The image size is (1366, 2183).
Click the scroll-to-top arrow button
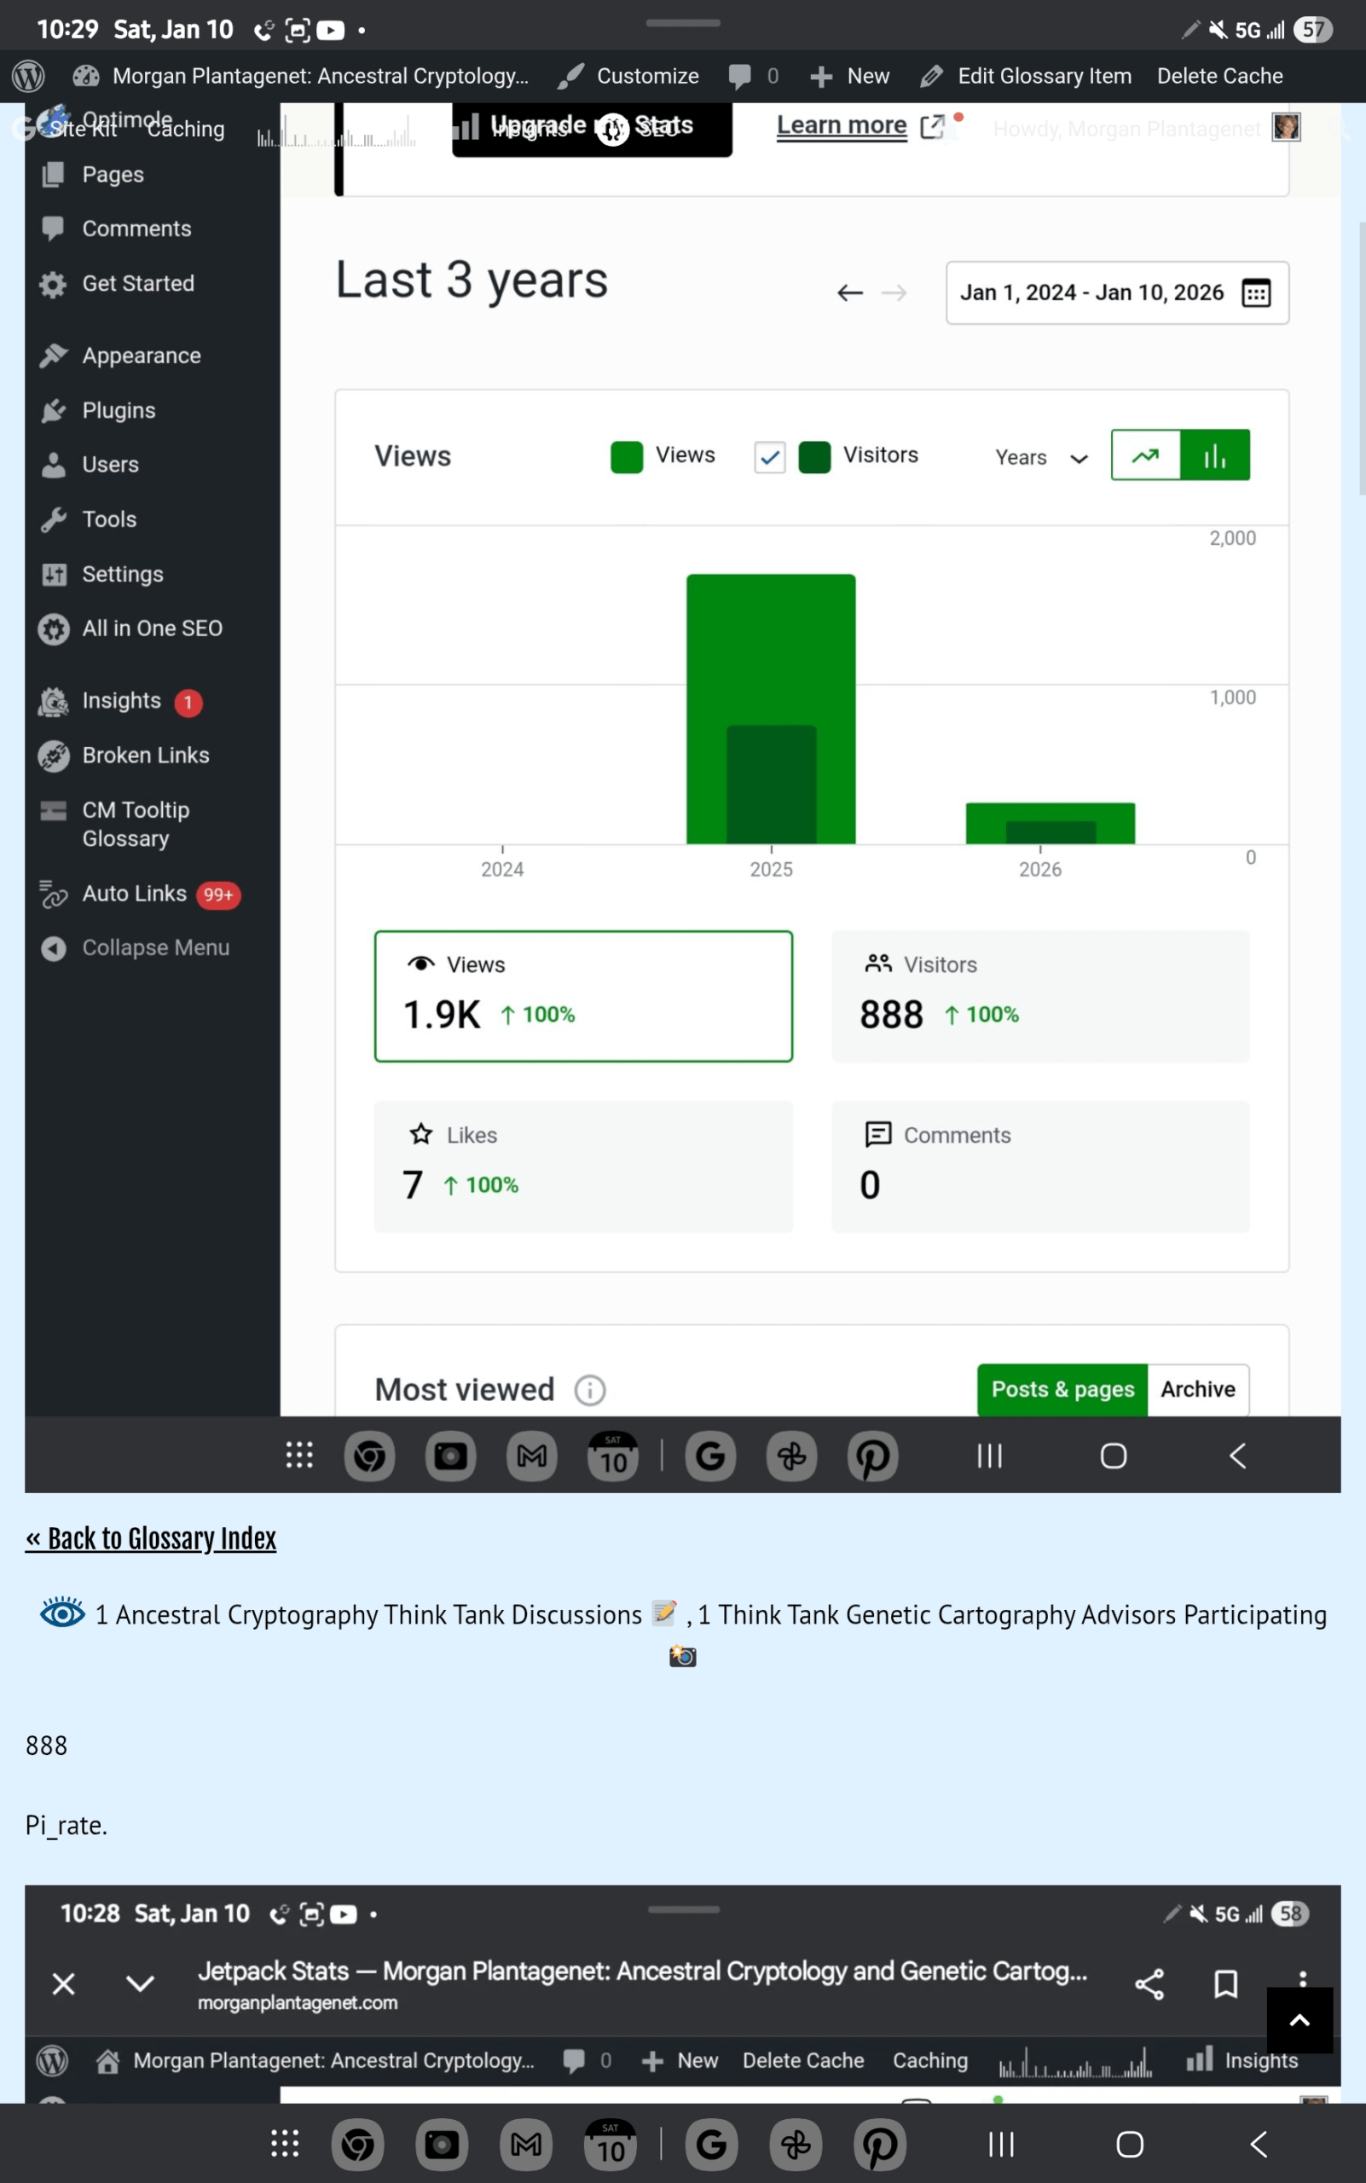coord(1299,2020)
